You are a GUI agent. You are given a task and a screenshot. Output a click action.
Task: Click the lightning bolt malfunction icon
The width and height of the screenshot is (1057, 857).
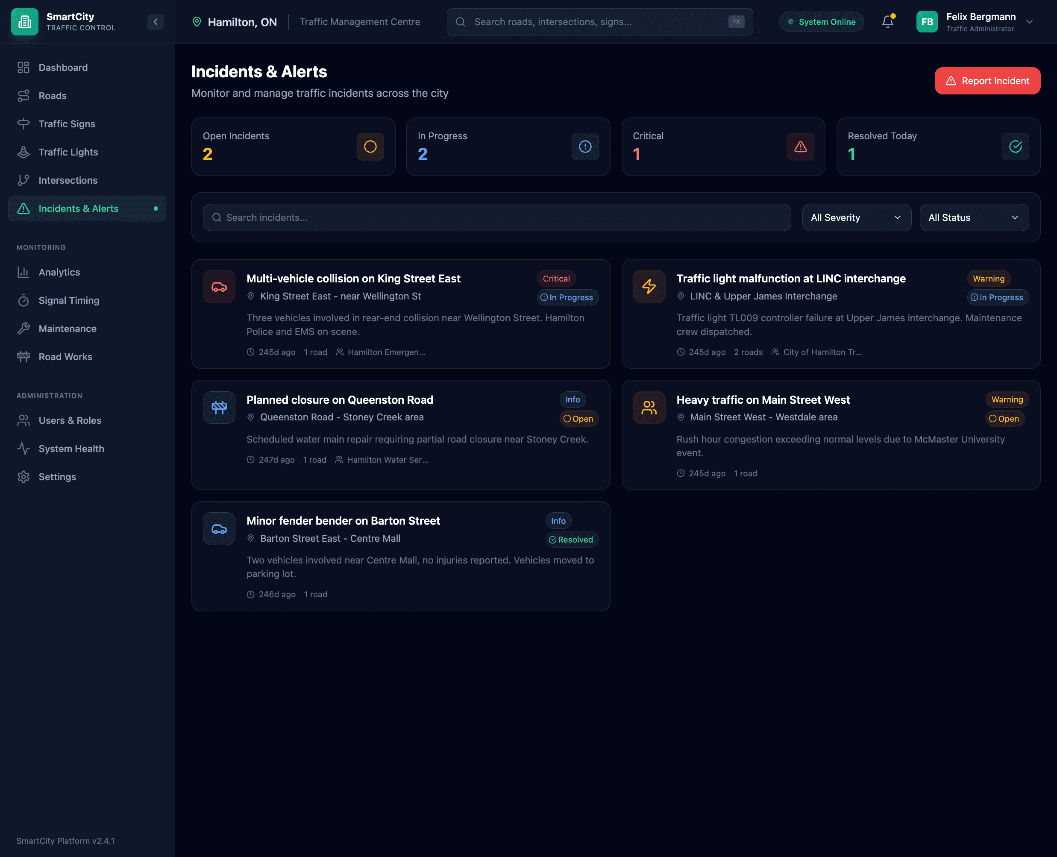(649, 287)
